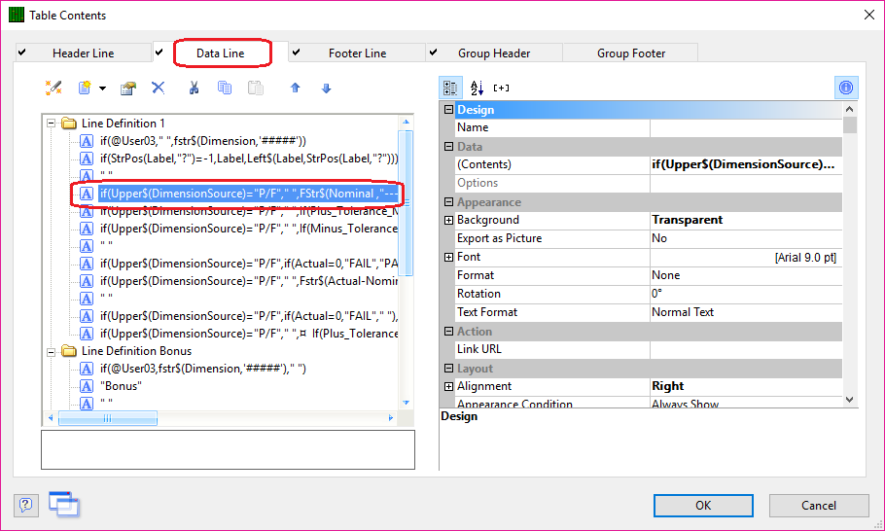Click A icon of the Minus_Tolerance row
The height and width of the screenshot is (531, 885).
pyautogui.click(x=87, y=229)
